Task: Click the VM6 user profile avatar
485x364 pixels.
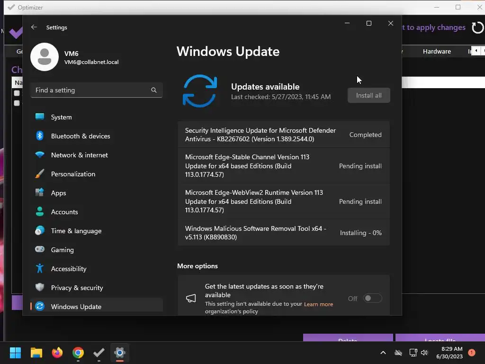Action: tap(45, 57)
